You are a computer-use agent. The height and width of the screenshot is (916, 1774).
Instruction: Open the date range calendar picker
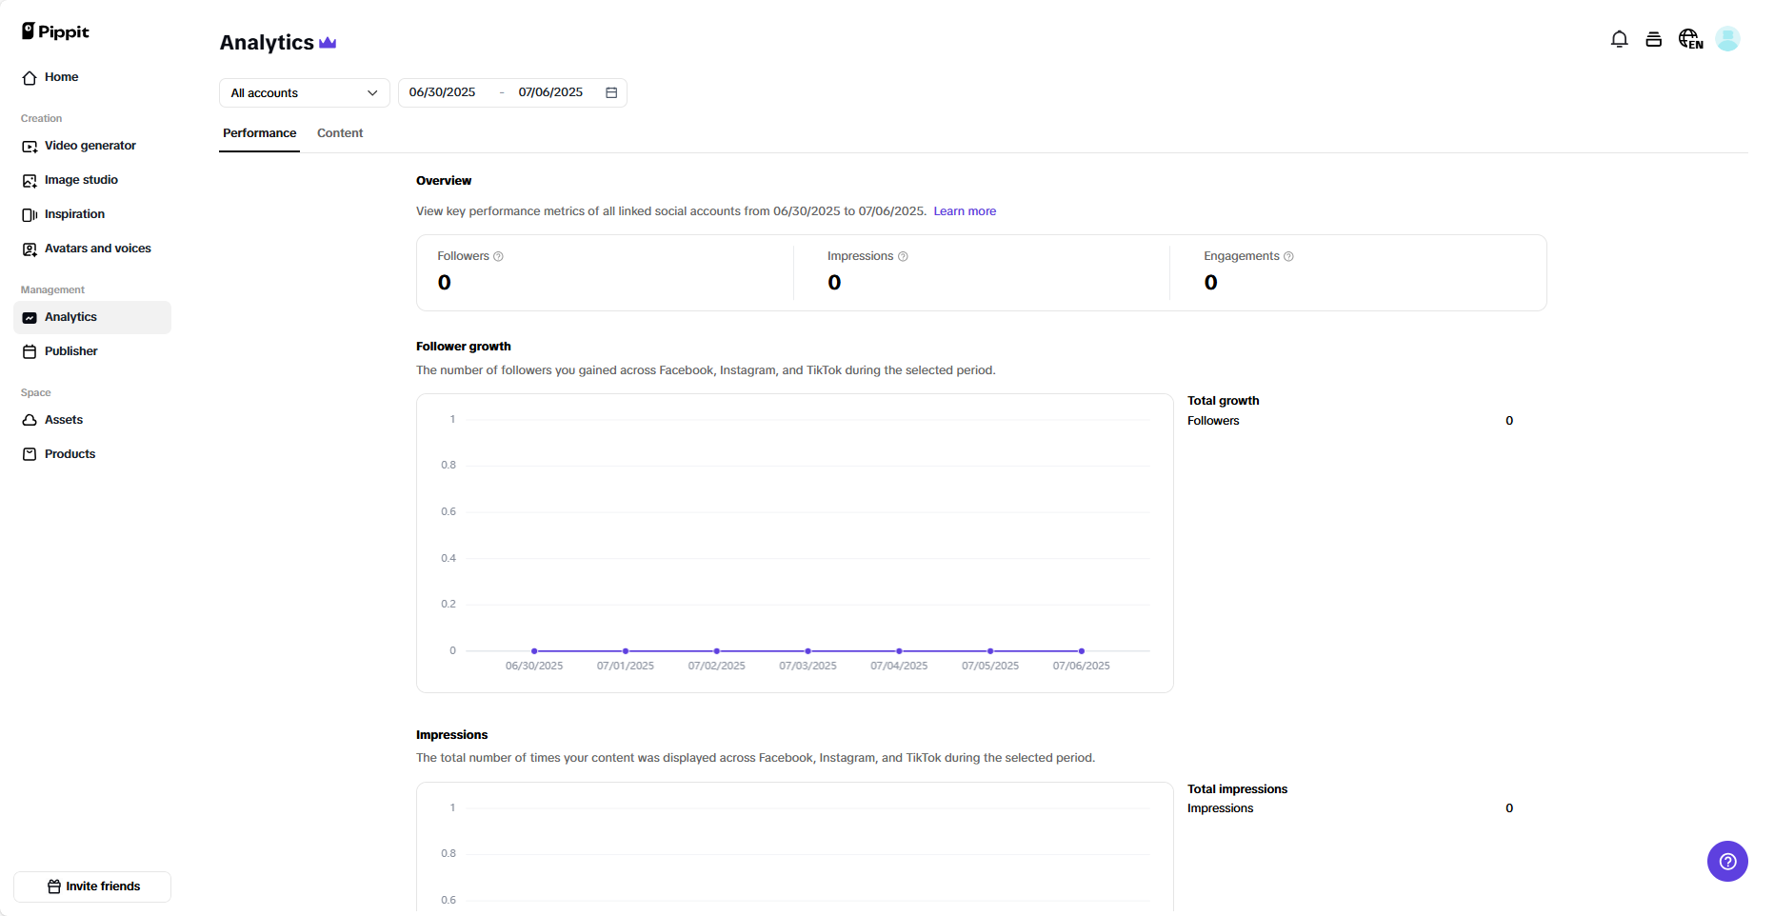(x=611, y=92)
